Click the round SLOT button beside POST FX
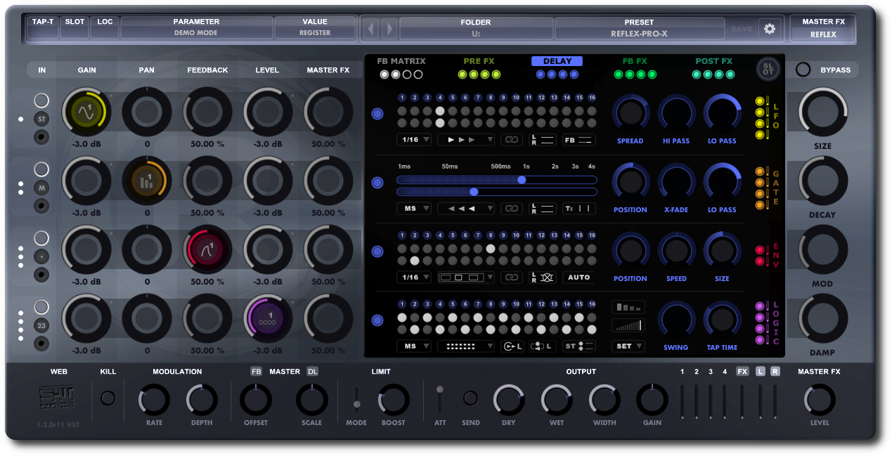This screenshot has height=456, width=892. [x=768, y=68]
